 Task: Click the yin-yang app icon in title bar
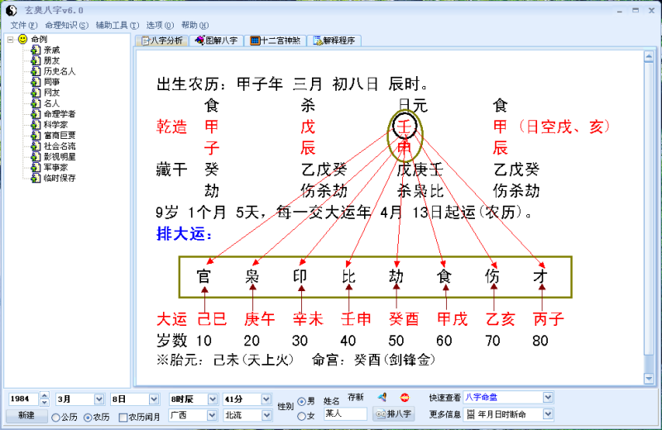click(x=12, y=10)
